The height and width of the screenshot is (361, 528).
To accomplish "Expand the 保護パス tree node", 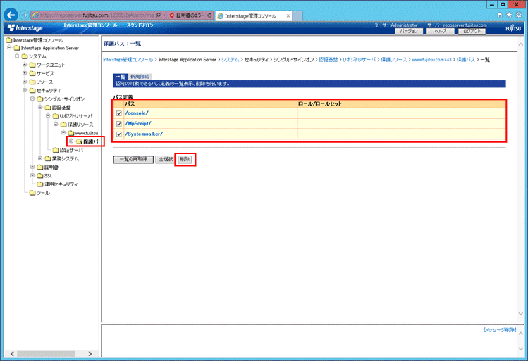I will (x=71, y=141).
